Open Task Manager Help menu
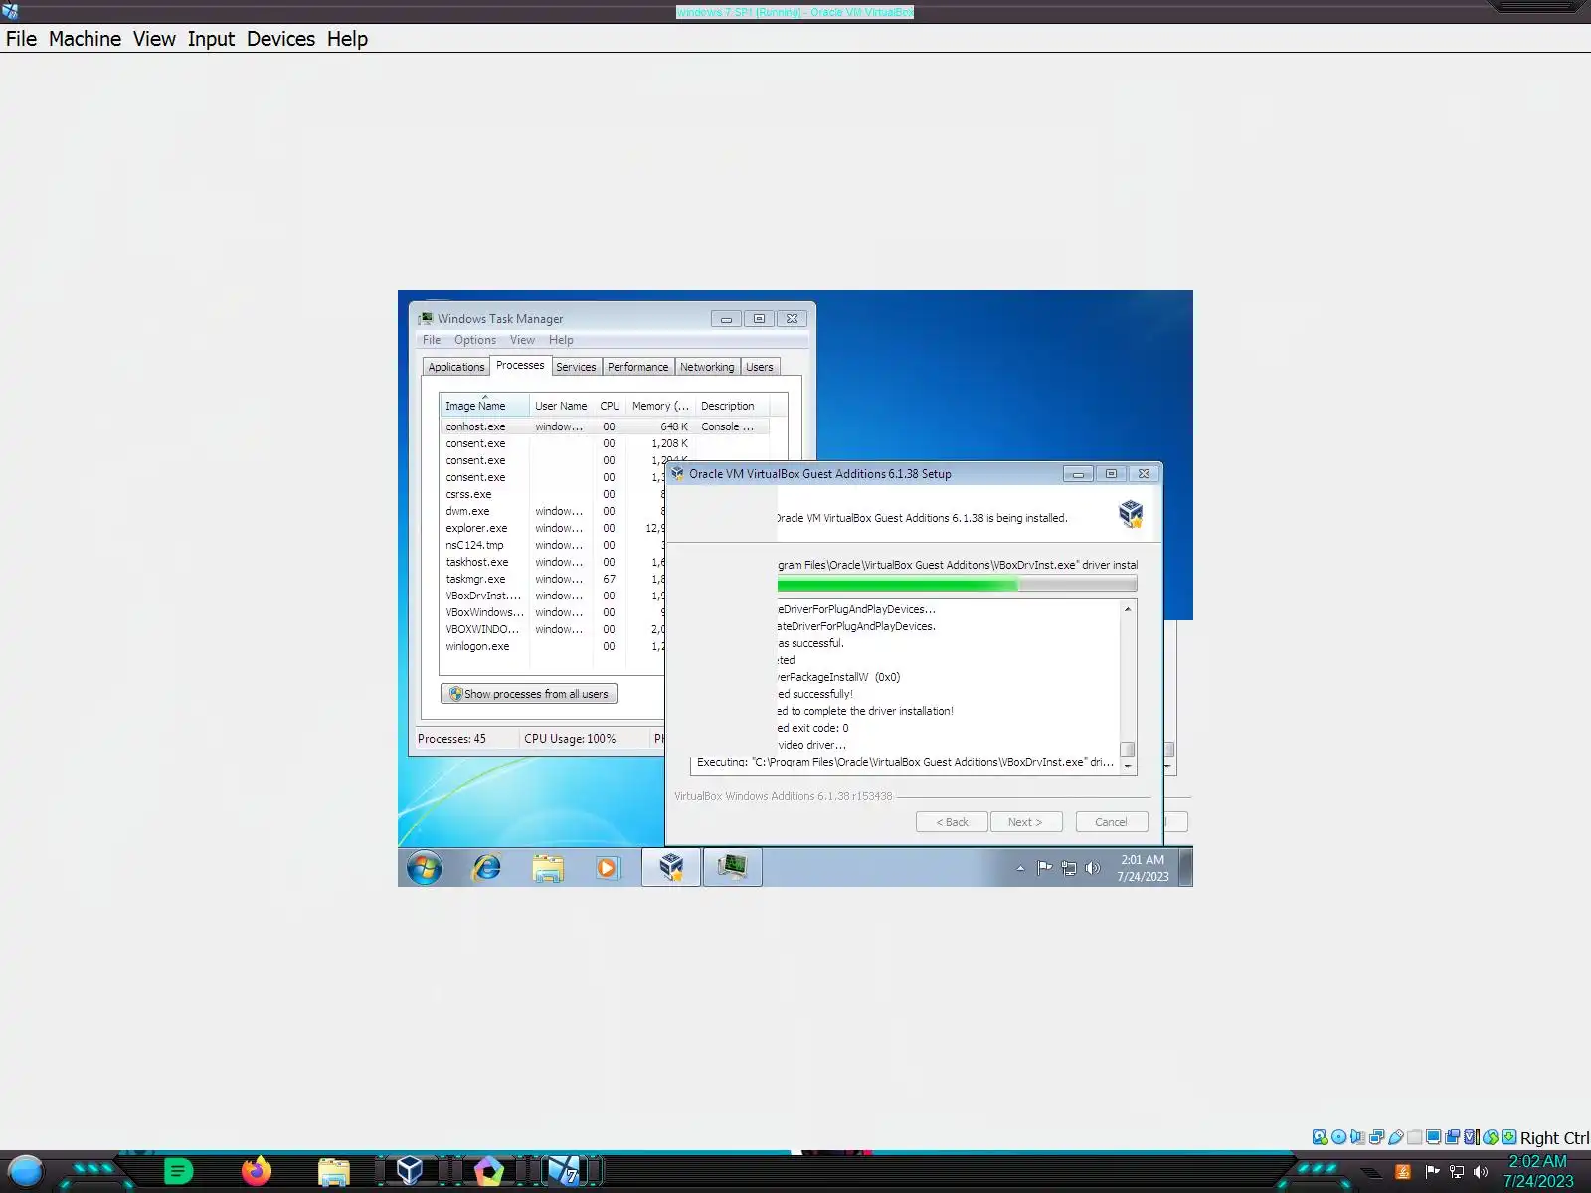 point(561,340)
